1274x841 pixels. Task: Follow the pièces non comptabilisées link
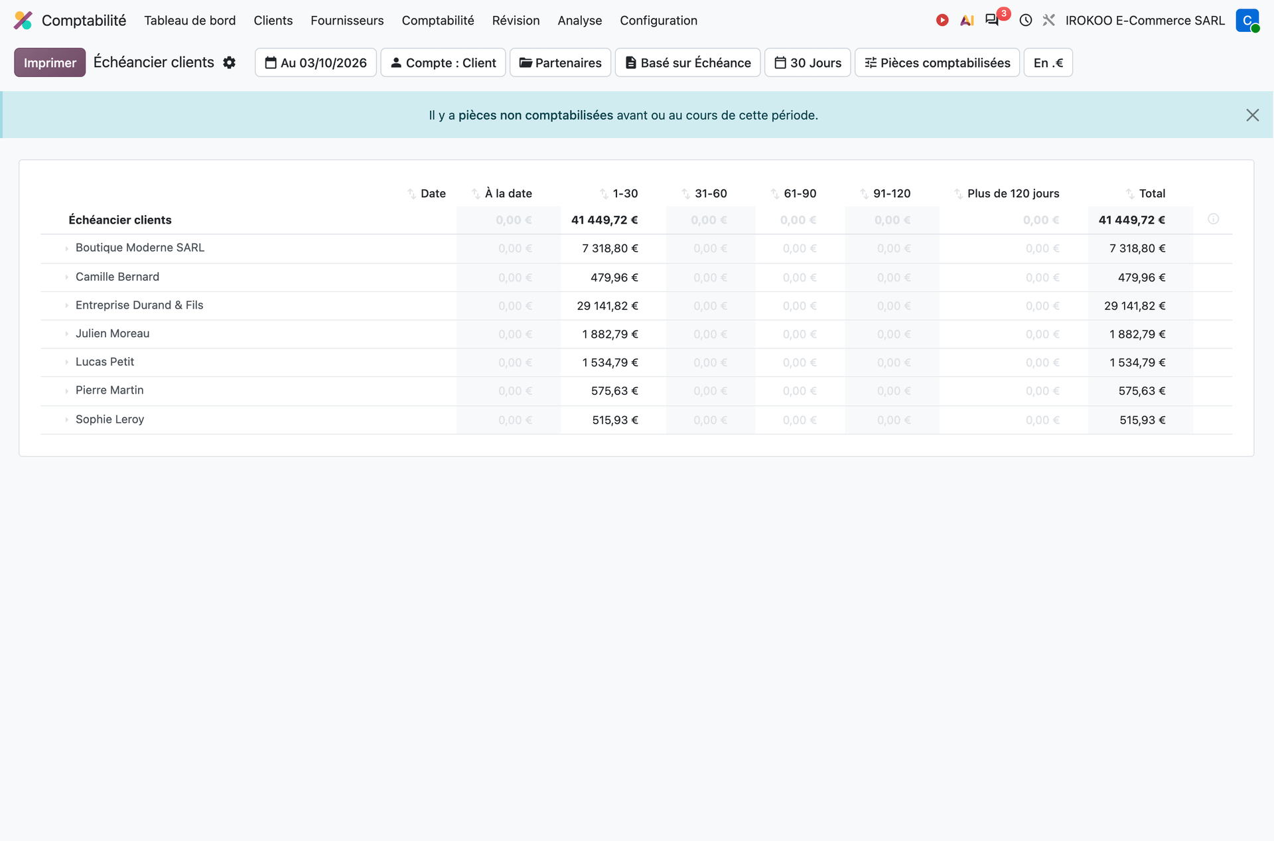535,115
